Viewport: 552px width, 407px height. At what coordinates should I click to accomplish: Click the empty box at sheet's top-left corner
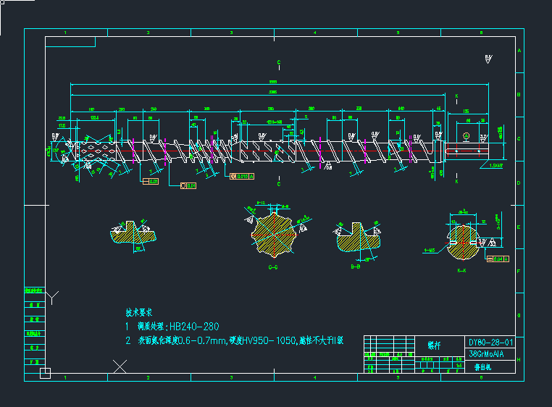pyautogui.click(x=70, y=42)
